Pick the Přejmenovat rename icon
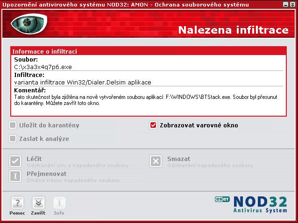This screenshot has height=223, width=298. [15, 176]
